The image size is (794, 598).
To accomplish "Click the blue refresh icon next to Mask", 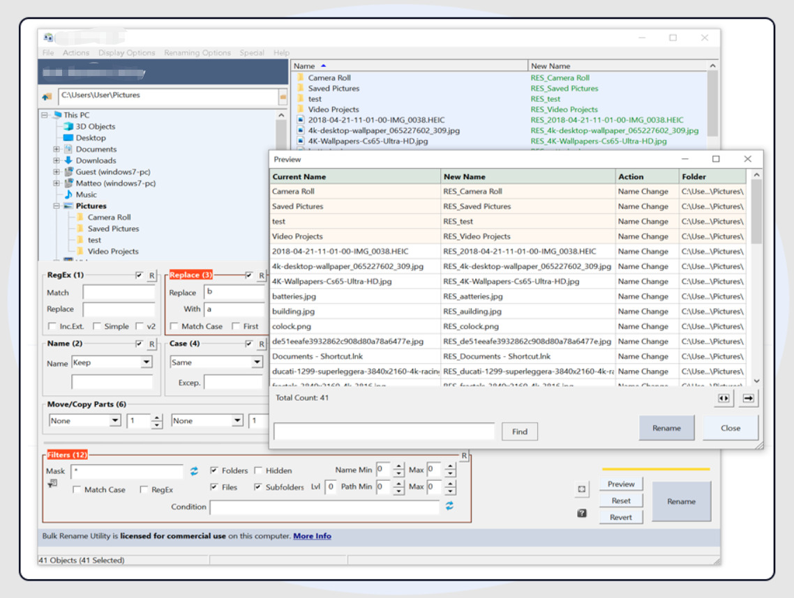I will (194, 471).
